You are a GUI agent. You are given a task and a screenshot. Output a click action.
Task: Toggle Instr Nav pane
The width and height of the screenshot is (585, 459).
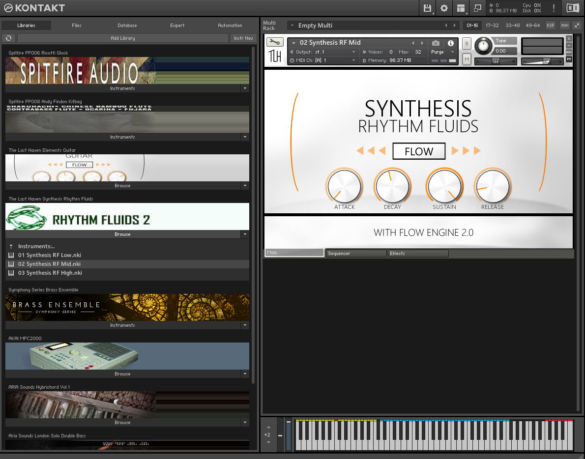243,38
